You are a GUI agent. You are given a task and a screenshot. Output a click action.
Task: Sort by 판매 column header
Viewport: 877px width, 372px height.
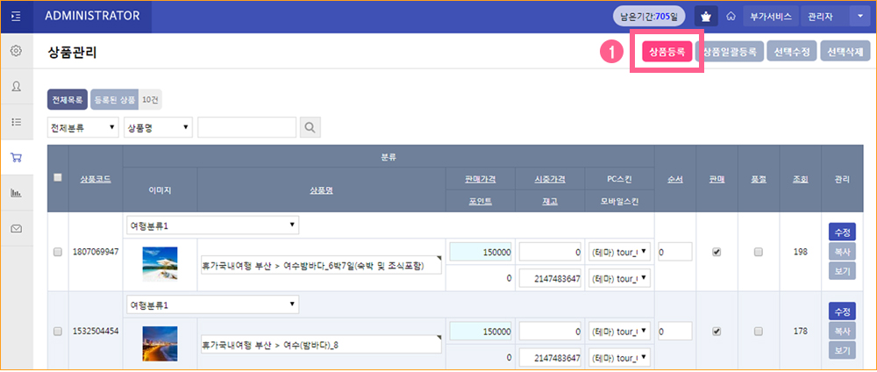pos(717,179)
